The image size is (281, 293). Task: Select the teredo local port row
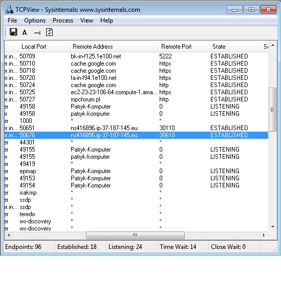(x=136, y=214)
